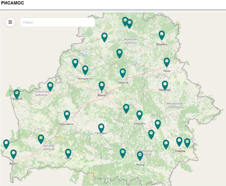The image size is (226, 186).
Task: Select the marker at Орша
Action: 167,62
